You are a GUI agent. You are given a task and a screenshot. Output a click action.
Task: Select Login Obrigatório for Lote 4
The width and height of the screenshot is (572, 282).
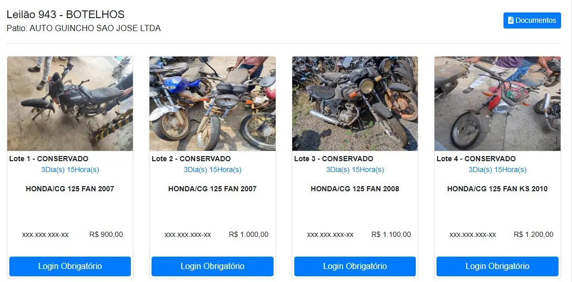pos(497,266)
